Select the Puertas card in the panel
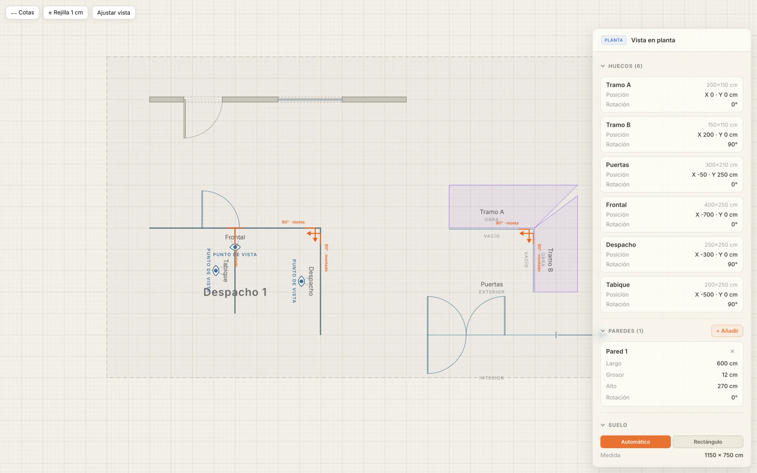 coord(671,175)
